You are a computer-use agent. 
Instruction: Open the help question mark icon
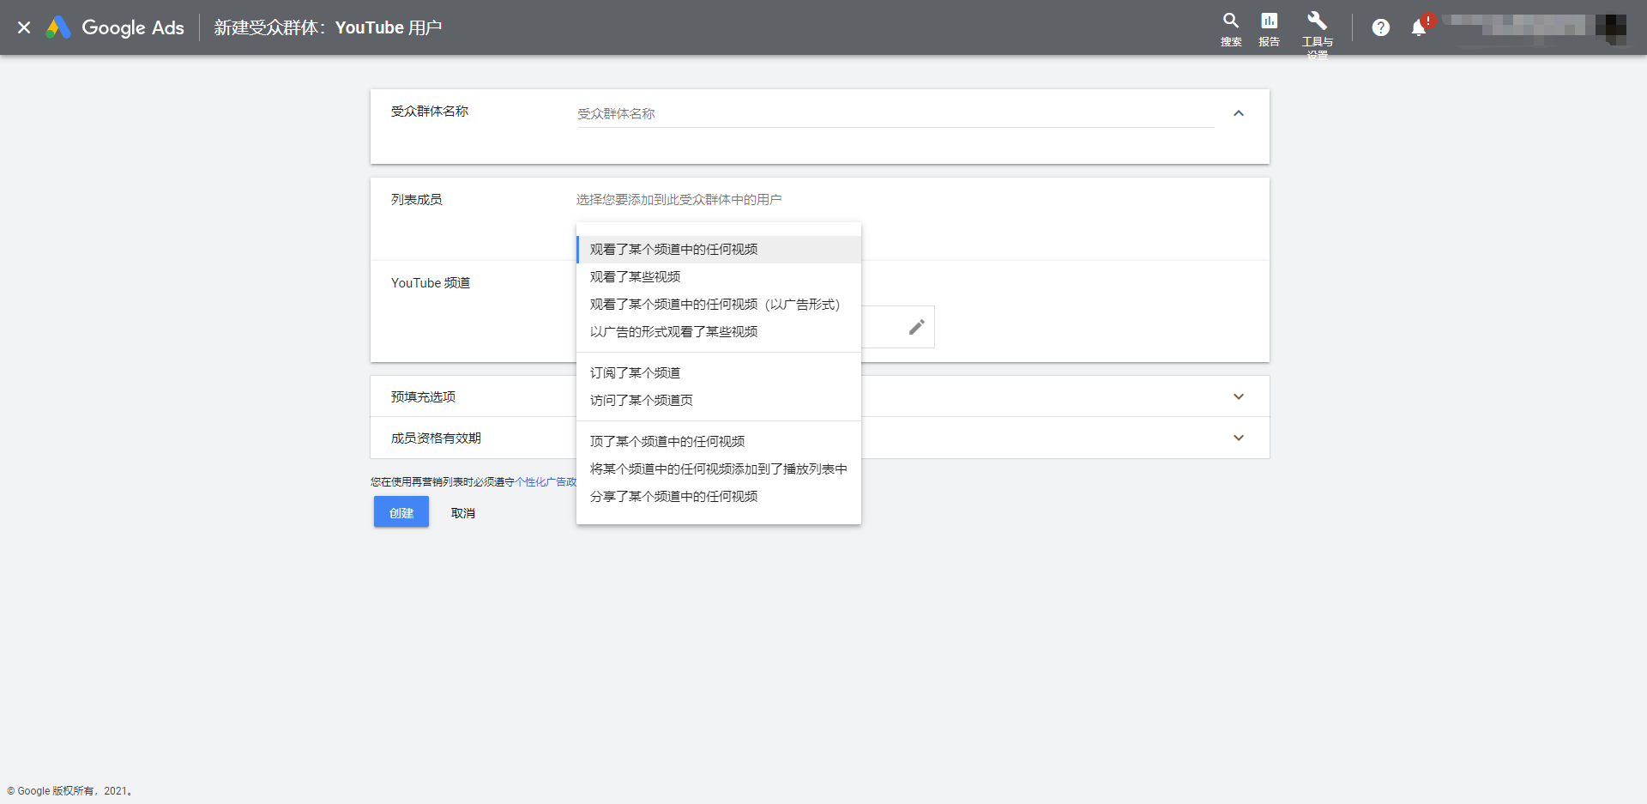[x=1380, y=27]
